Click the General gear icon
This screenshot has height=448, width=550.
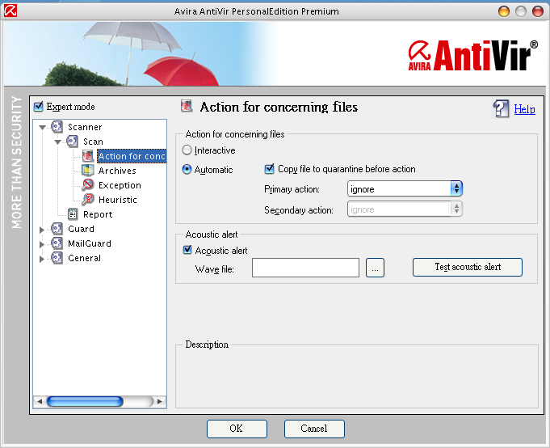pos(57,258)
